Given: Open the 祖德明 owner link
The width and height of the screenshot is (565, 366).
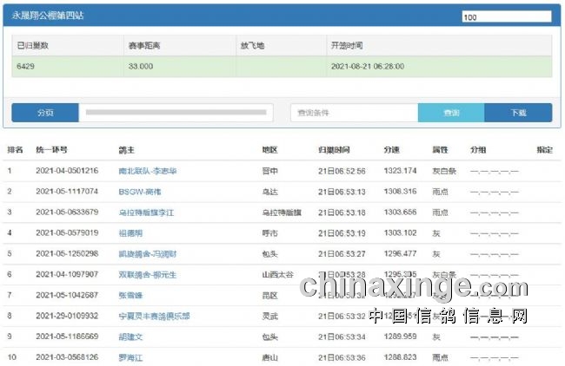Looking at the screenshot, I should click(132, 233).
